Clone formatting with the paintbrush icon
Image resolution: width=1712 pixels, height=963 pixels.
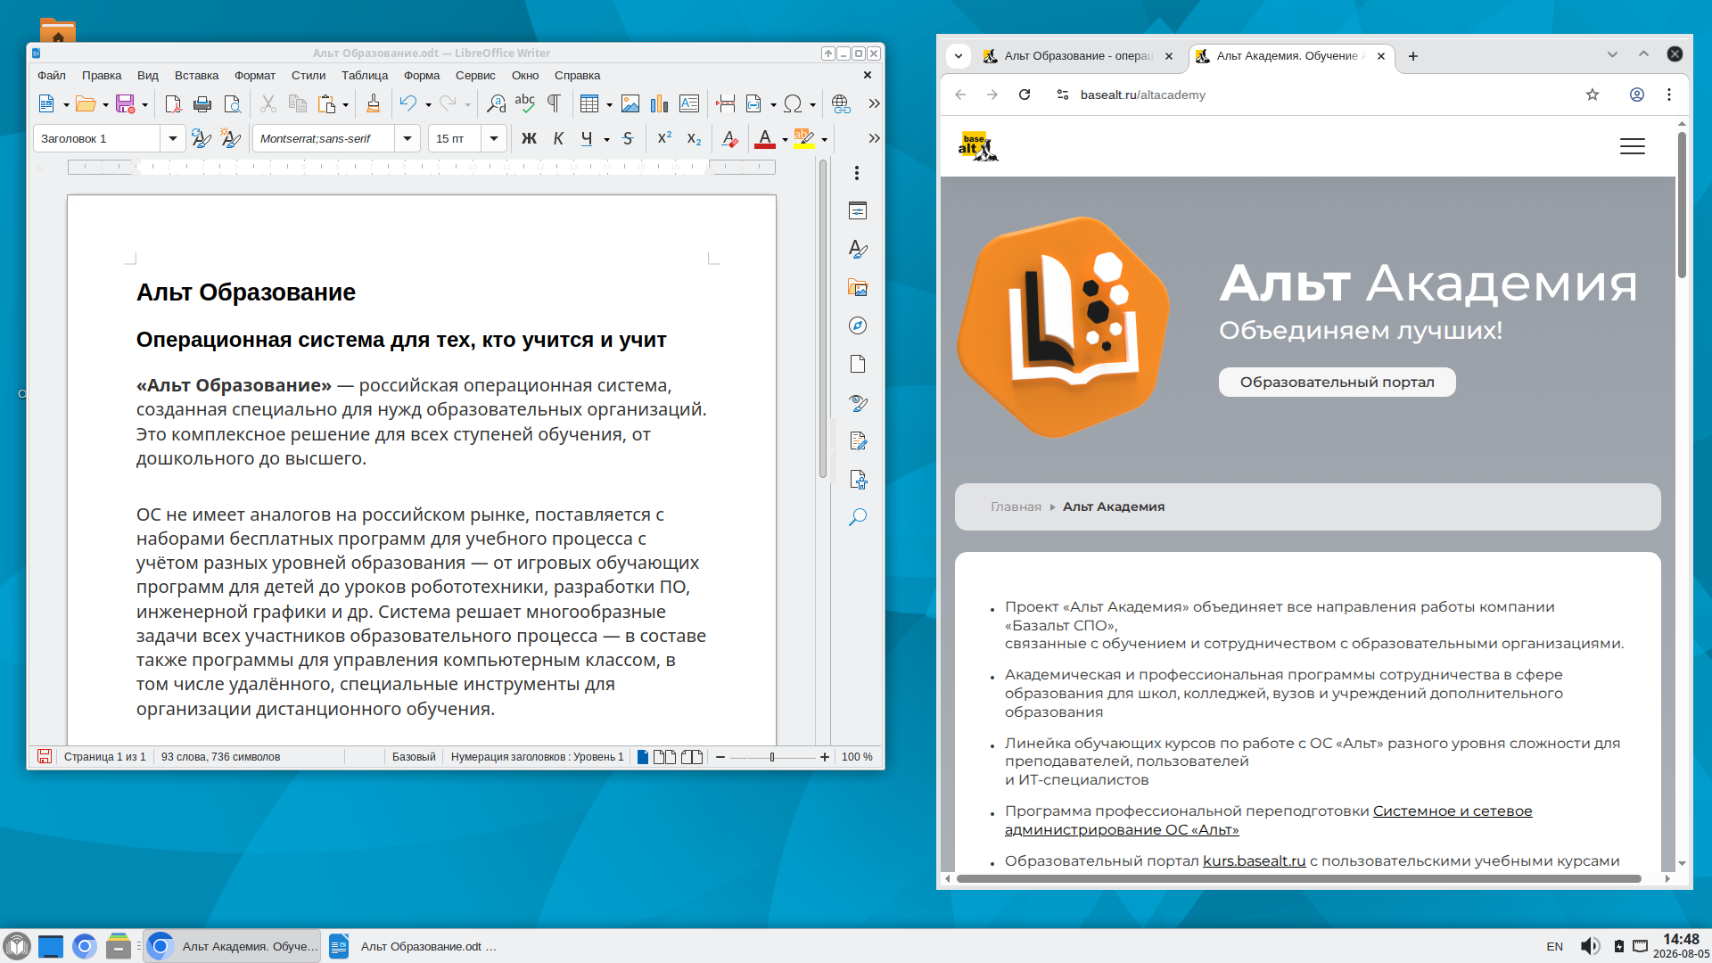click(374, 103)
